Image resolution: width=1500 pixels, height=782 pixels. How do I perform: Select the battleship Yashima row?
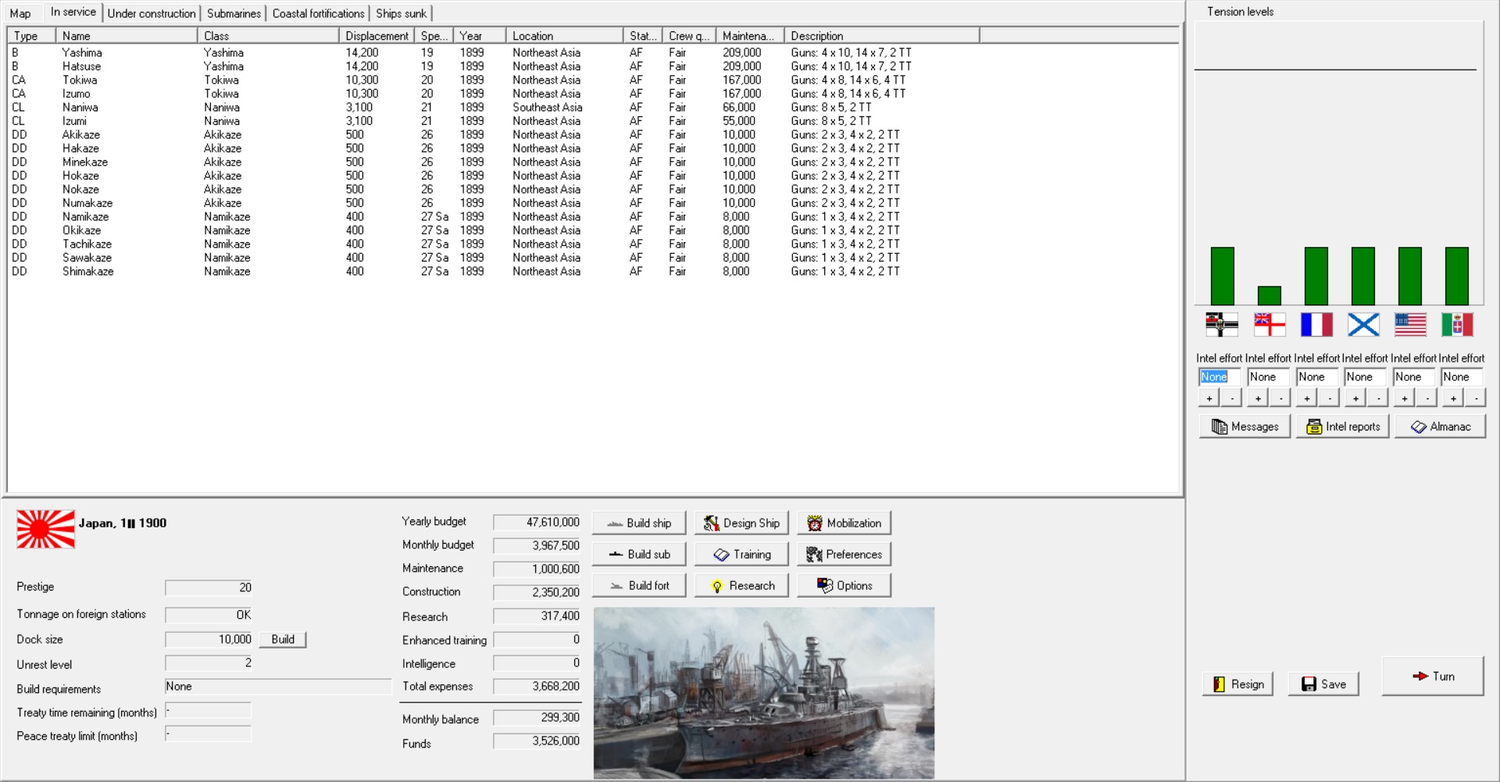pos(82,52)
